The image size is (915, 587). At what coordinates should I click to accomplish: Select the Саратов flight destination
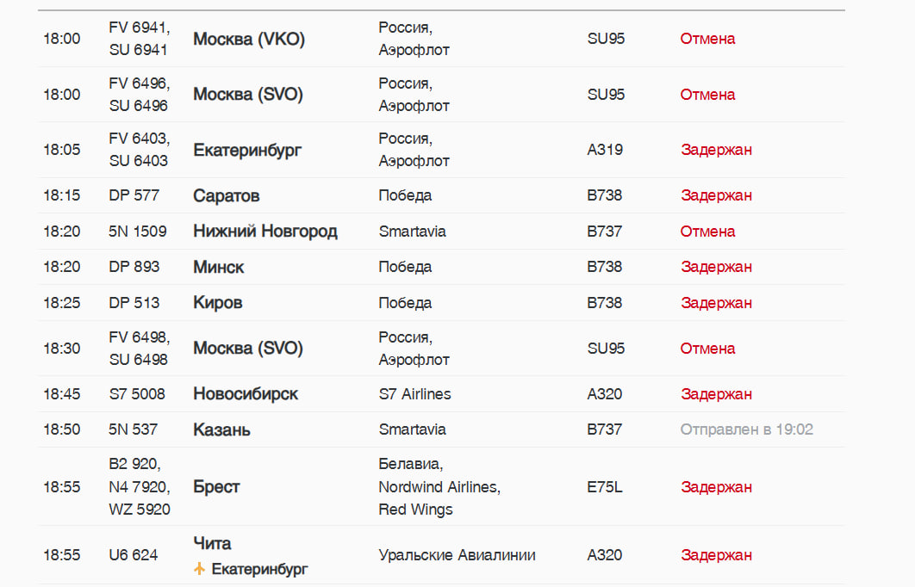click(x=227, y=195)
